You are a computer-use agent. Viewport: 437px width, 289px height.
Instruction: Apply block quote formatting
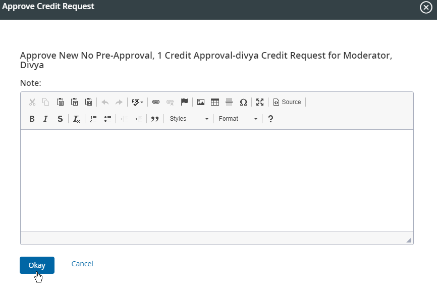click(155, 119)
